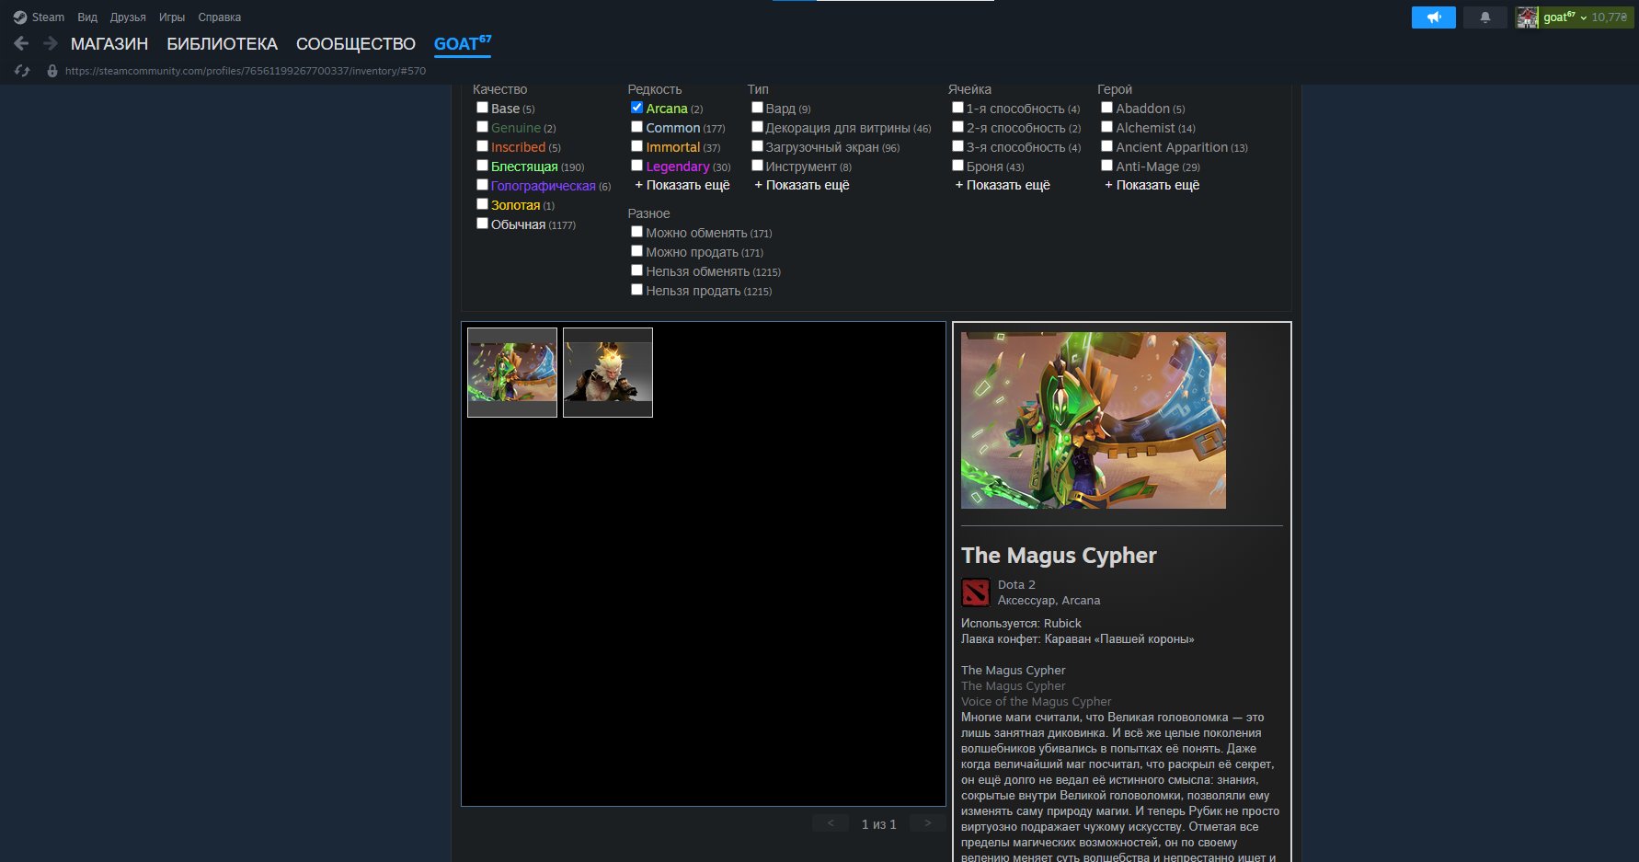This screenshot has height=862, width=1639.
Task: Select the Monkey King arcana thumbnail
Action: pyautogui.click(x=608, y=373)
